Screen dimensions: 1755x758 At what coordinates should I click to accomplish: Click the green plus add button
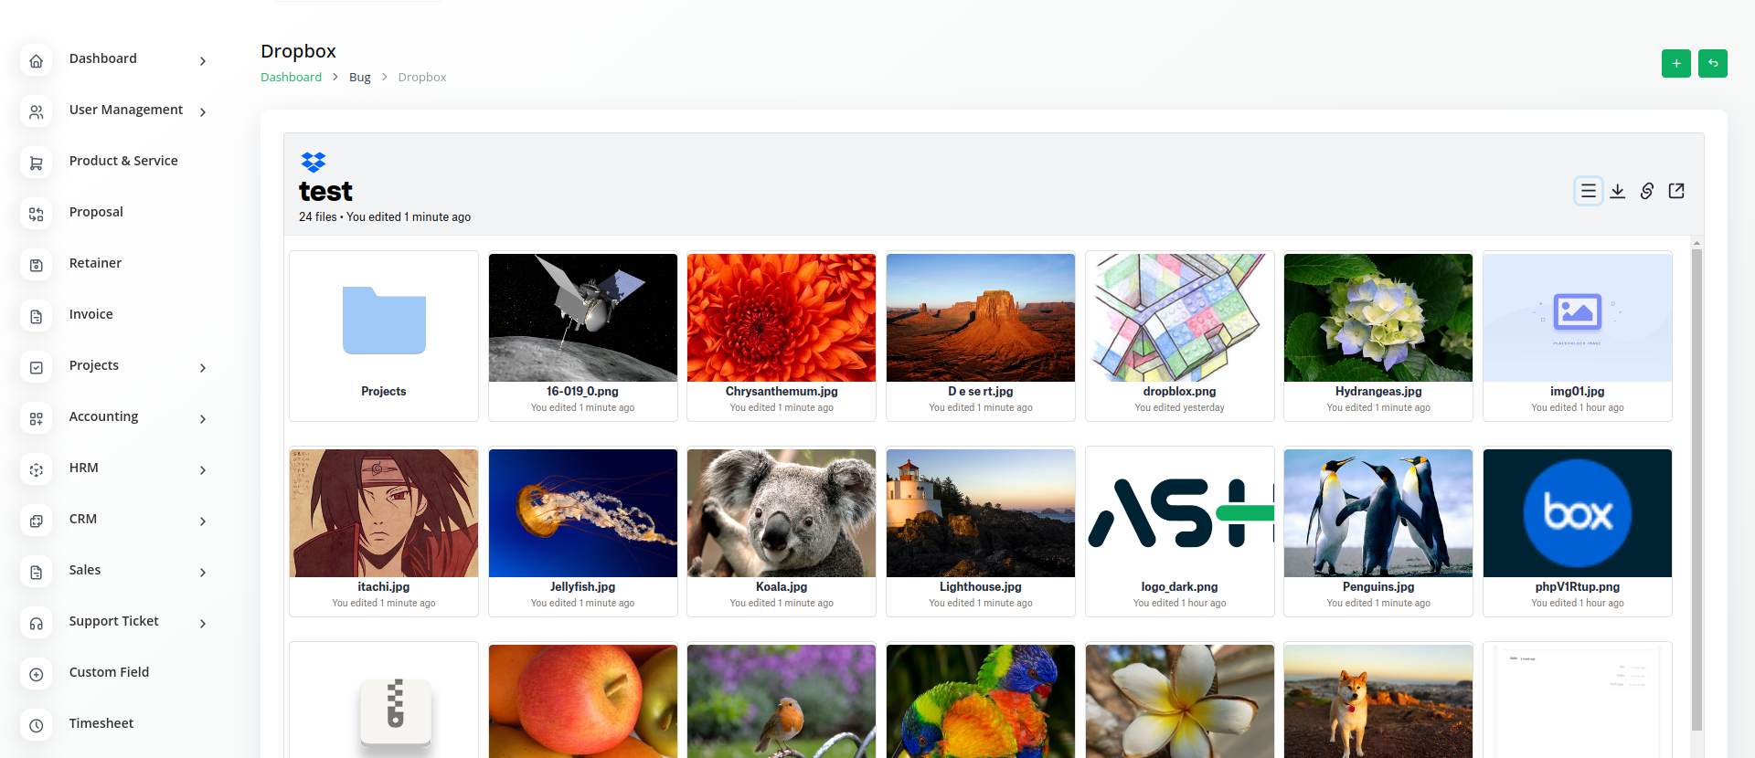[1675, 63]
